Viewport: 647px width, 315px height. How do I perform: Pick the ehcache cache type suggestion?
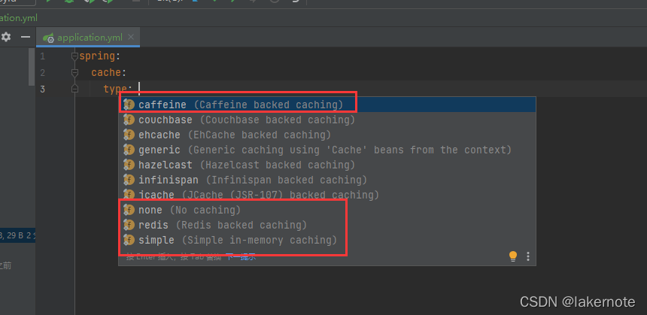click(327, 135)
